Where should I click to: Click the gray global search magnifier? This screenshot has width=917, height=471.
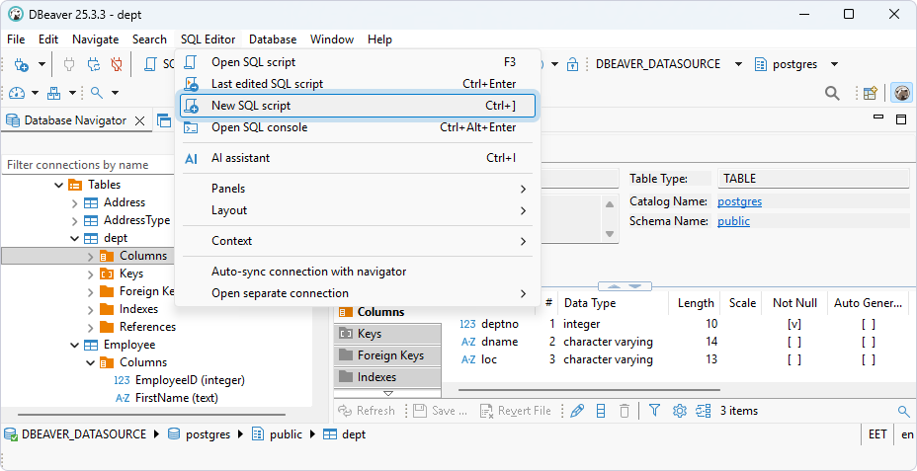832,93
